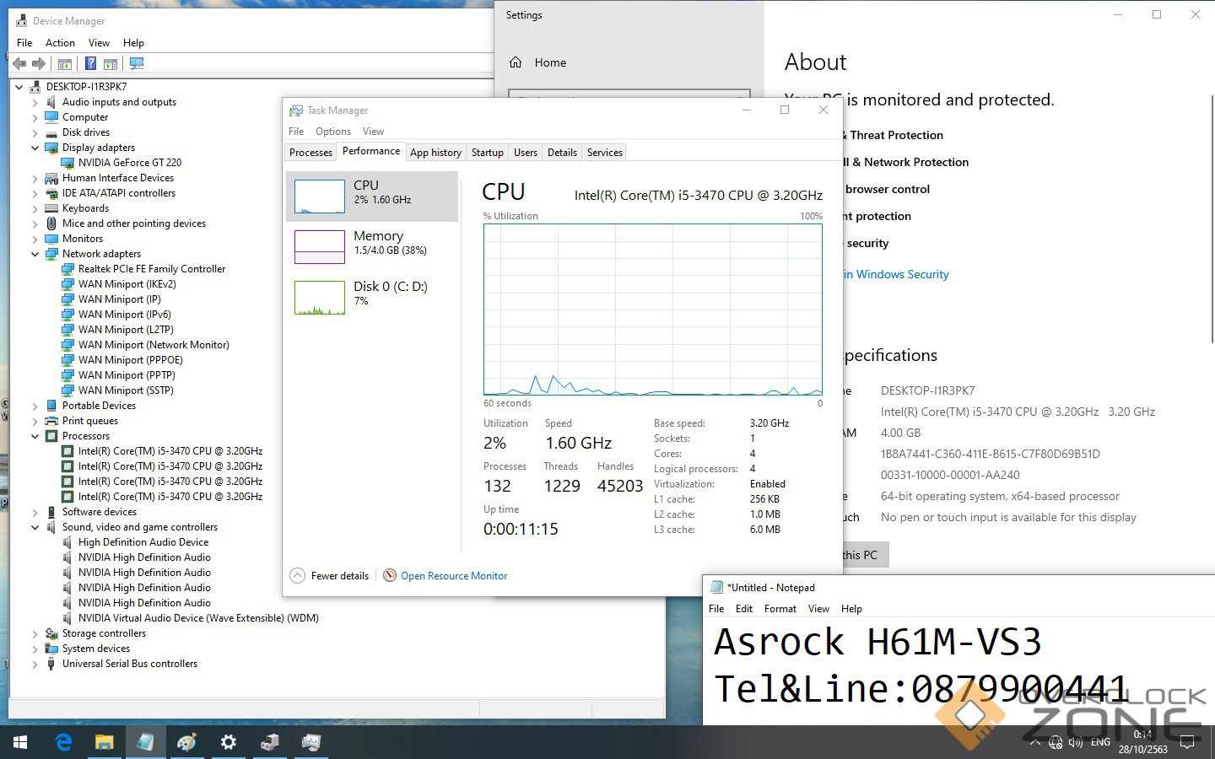Collapse the Processors tree node
Screen dimensions: 1215x759
35,436
